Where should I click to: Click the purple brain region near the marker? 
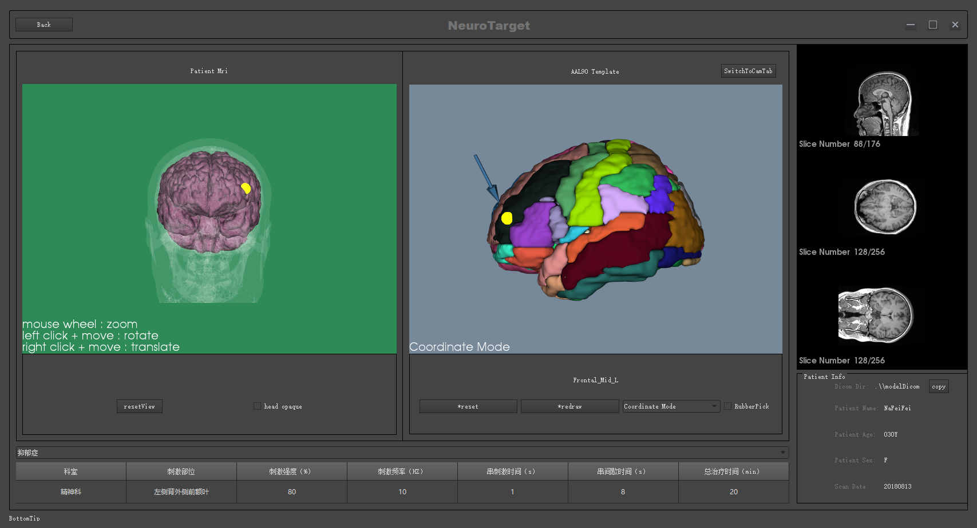coord(532,226)
